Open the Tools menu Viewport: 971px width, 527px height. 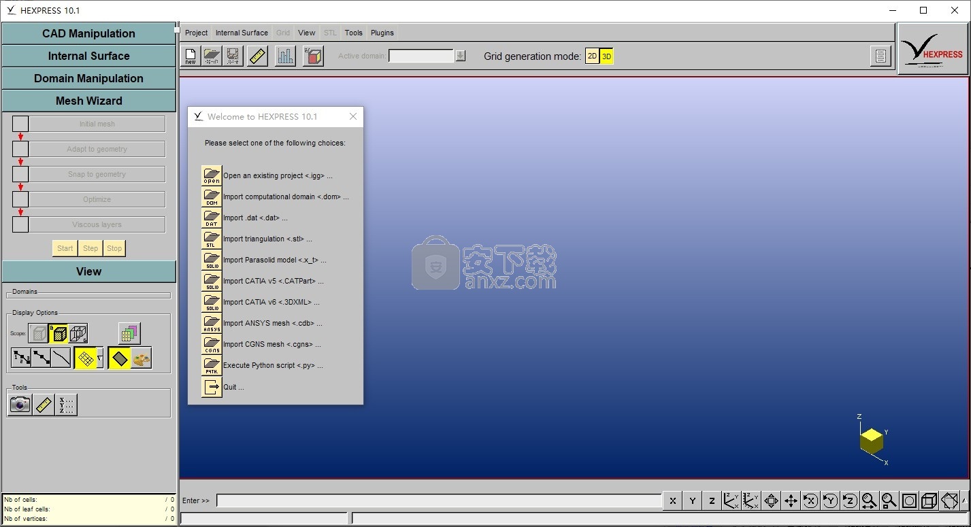tap(353, 33)
